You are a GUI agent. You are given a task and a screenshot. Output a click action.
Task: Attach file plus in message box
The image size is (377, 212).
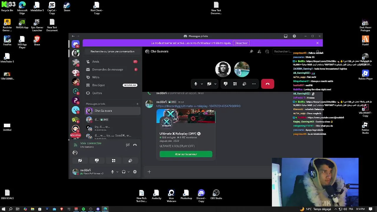[149, 172]
